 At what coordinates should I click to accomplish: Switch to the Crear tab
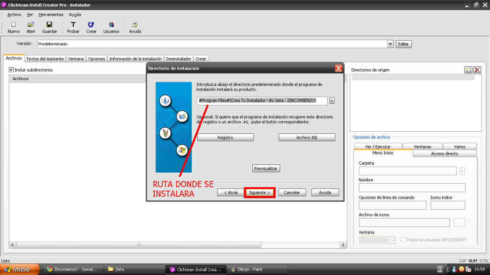pos(200,59)
